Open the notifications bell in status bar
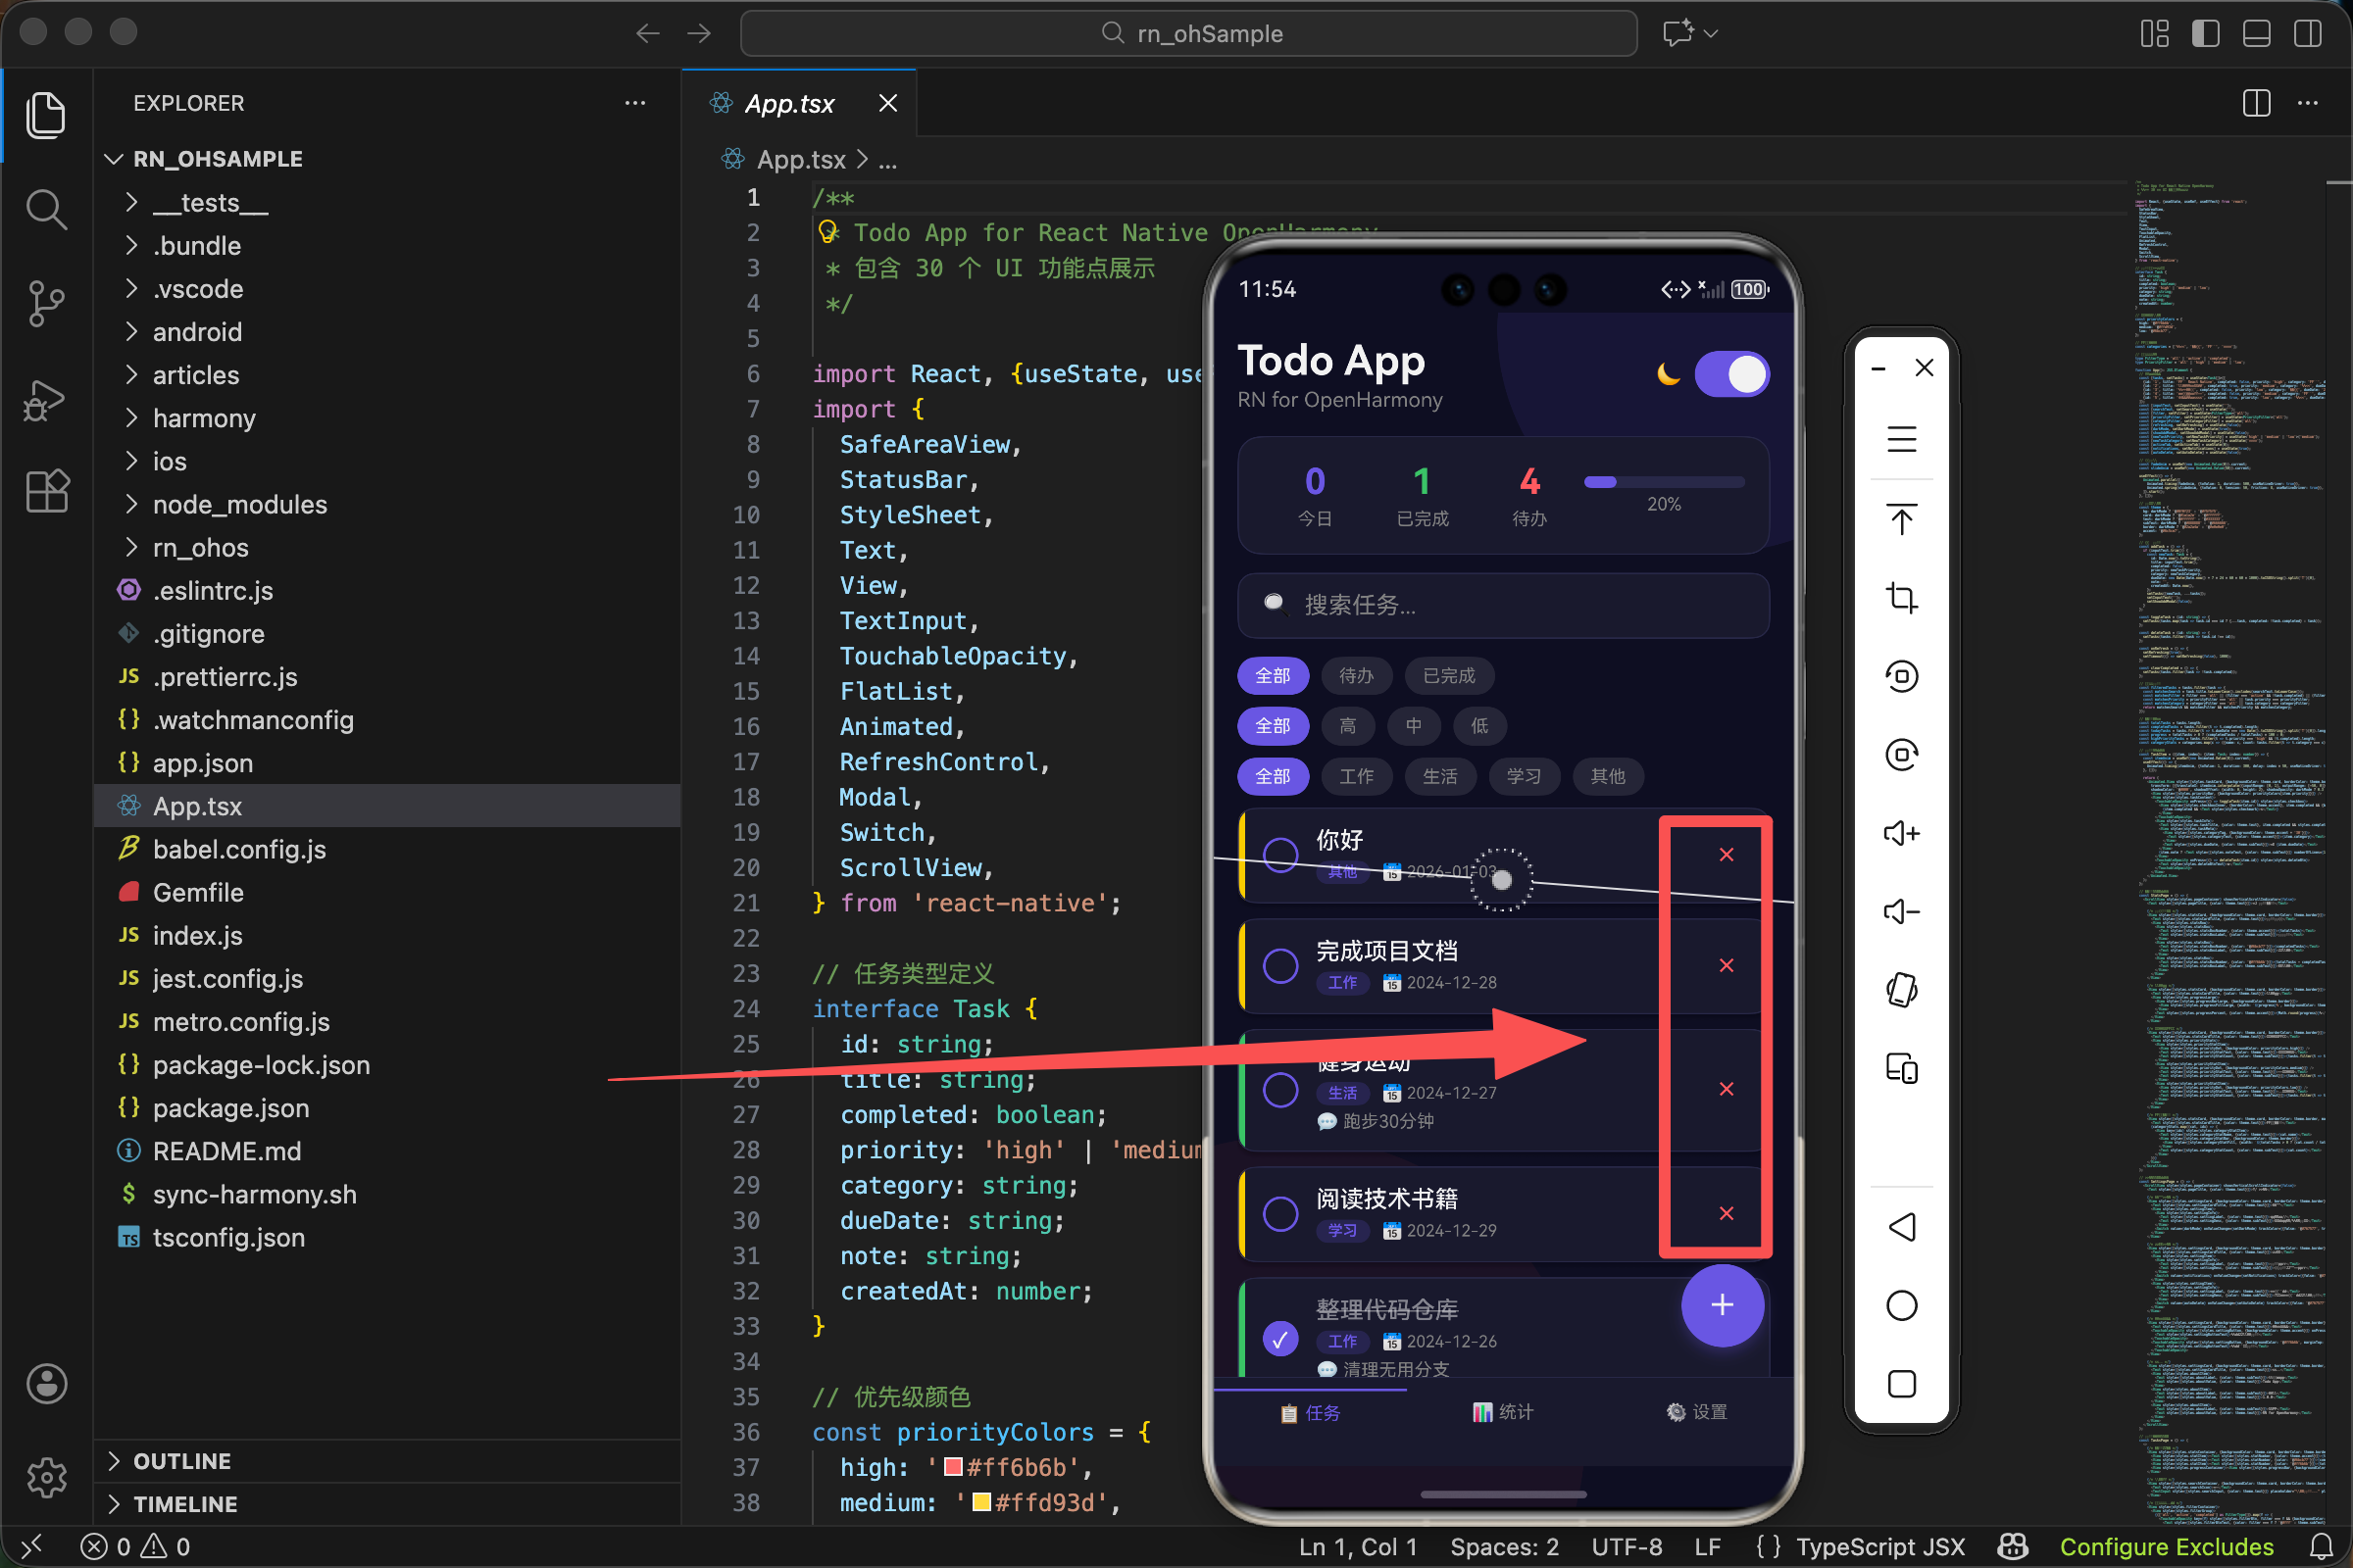The image size is (2353, 1568). [2321, 1547]
